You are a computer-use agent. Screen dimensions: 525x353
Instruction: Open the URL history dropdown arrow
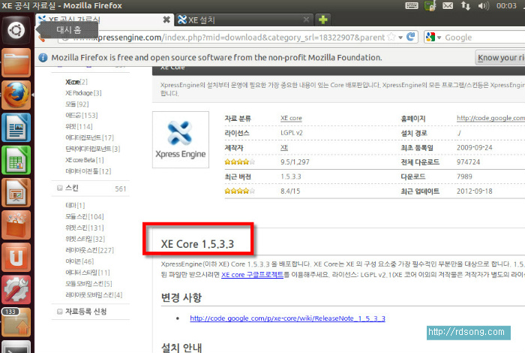pyautogui.click(x=400, y=38)
